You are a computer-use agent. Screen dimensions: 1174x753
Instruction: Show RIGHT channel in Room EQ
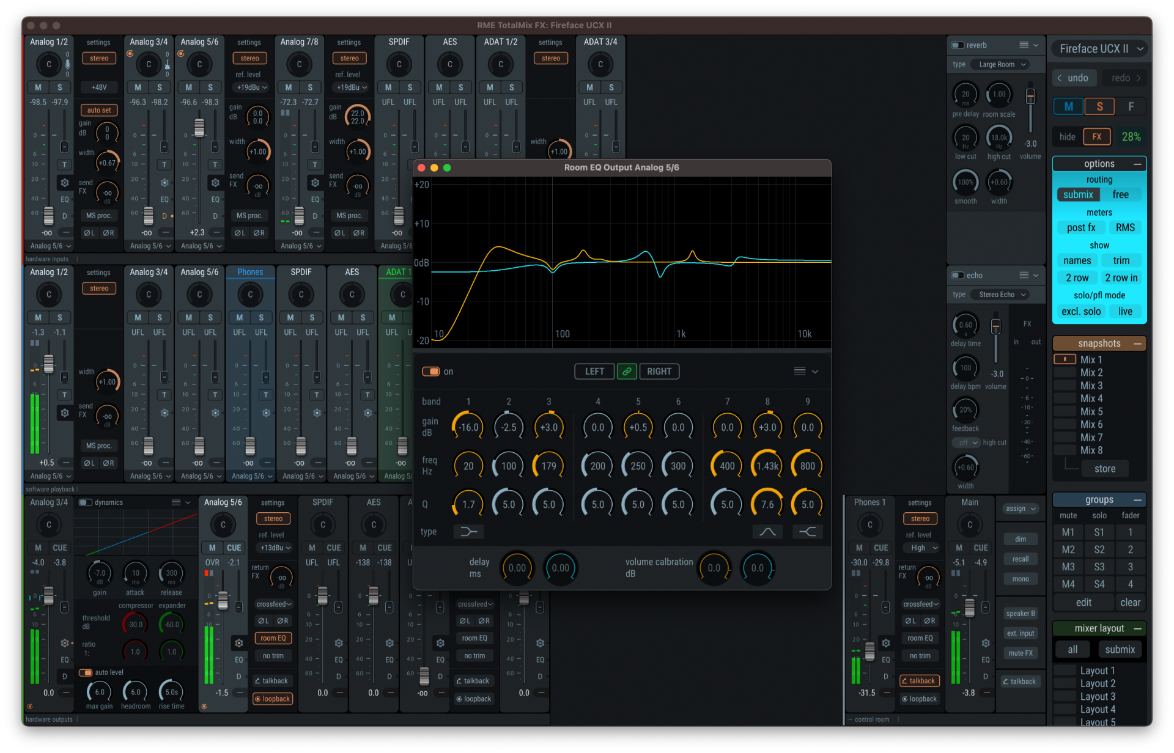[659, 371]
